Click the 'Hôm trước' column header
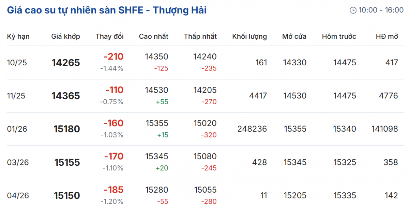The height and width of the screenshot is (212, 409). tap(339, 36)
